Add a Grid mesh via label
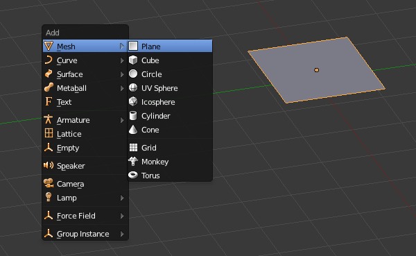Viewport: 416px width, 256px height. (149, 148)
